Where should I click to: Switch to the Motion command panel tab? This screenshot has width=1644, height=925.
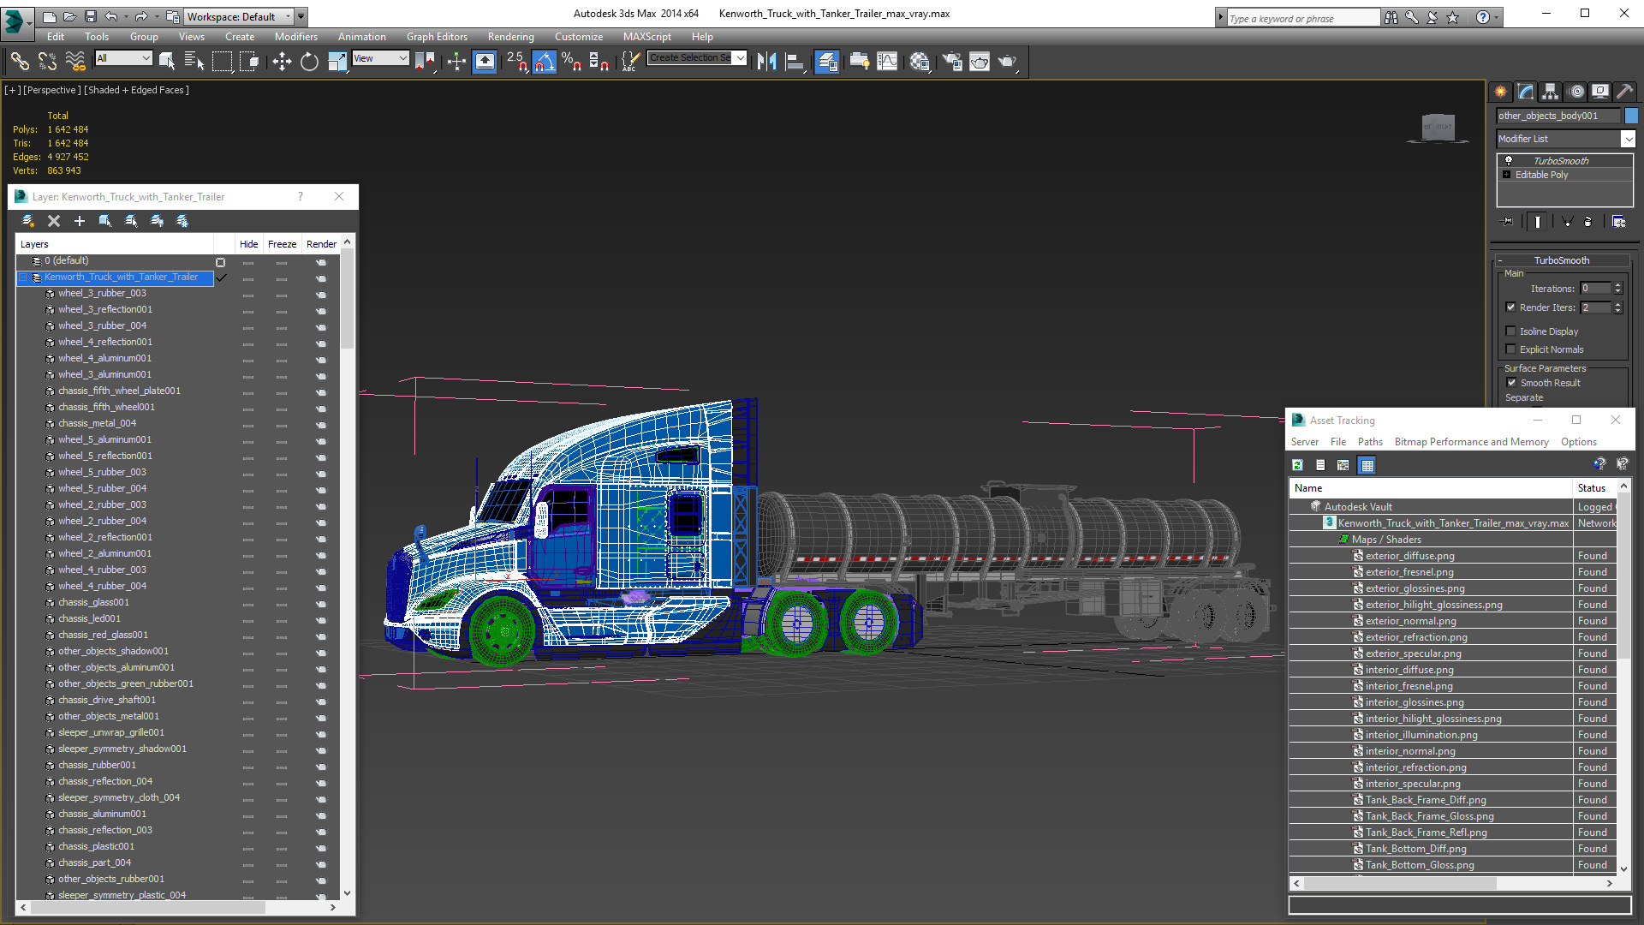1576,92
